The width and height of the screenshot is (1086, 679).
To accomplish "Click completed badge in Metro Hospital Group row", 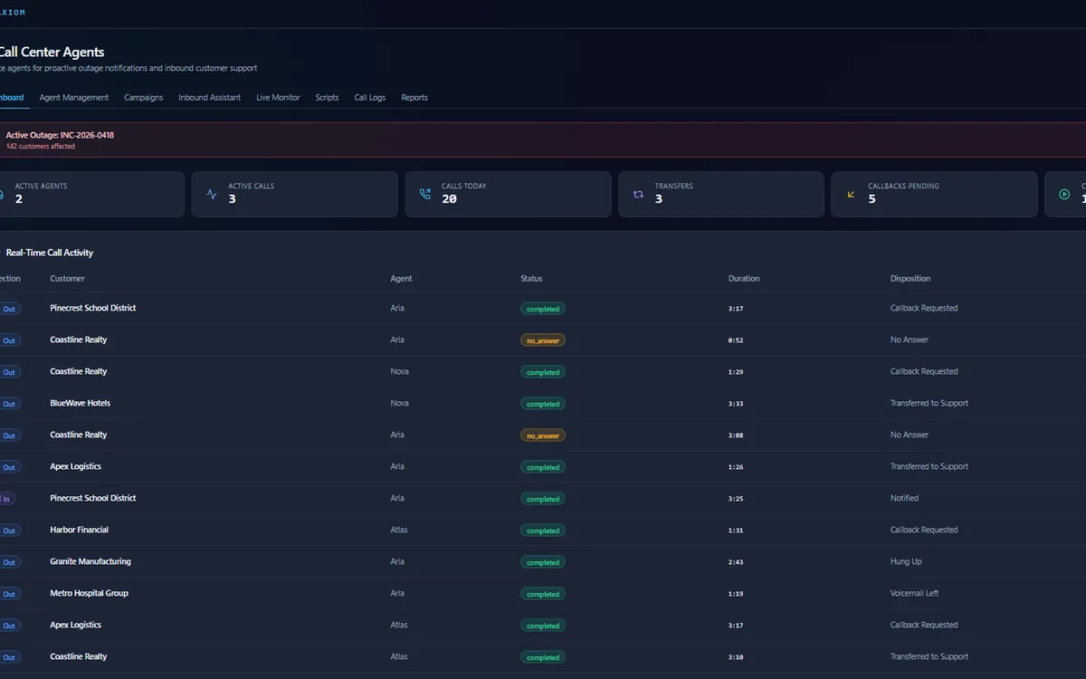I will (543, 594).
